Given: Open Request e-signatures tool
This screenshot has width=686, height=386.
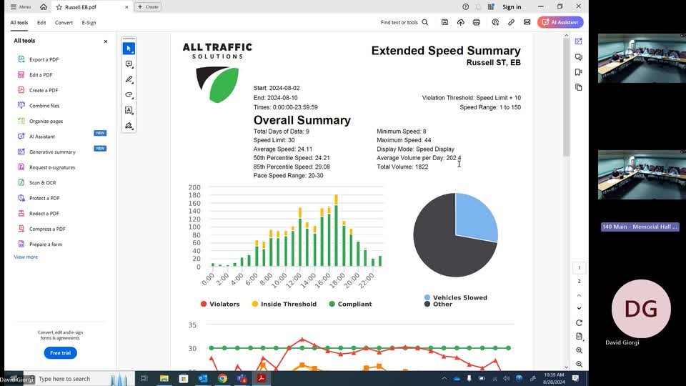Looking at the screenshot, I should coord(52,167).
